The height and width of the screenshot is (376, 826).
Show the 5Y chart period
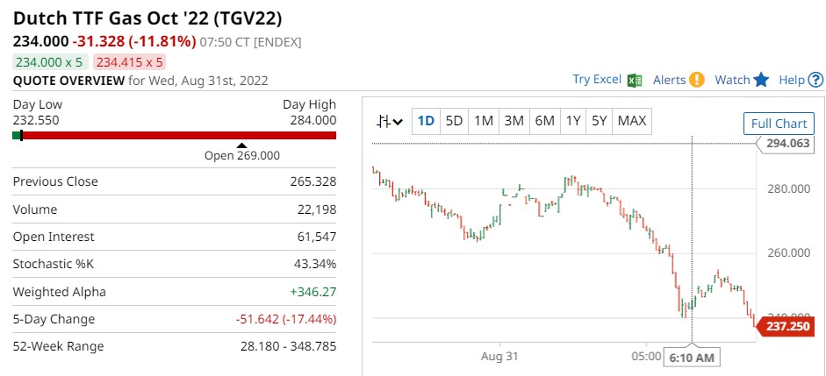coord(599,121)
